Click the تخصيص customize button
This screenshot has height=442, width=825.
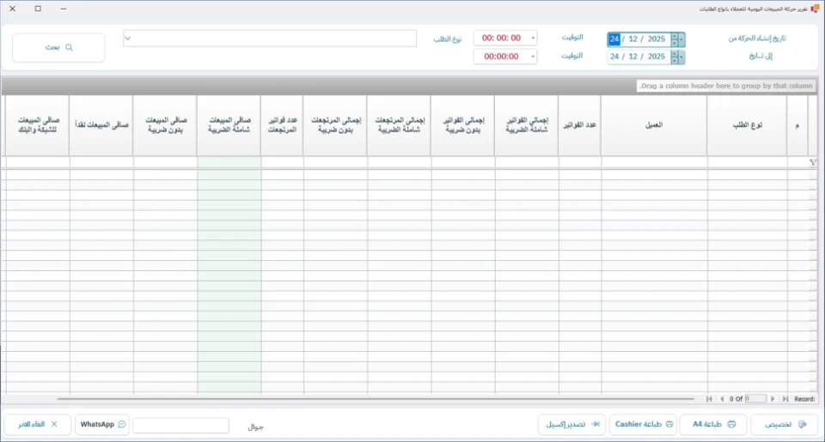pos(785,424)
